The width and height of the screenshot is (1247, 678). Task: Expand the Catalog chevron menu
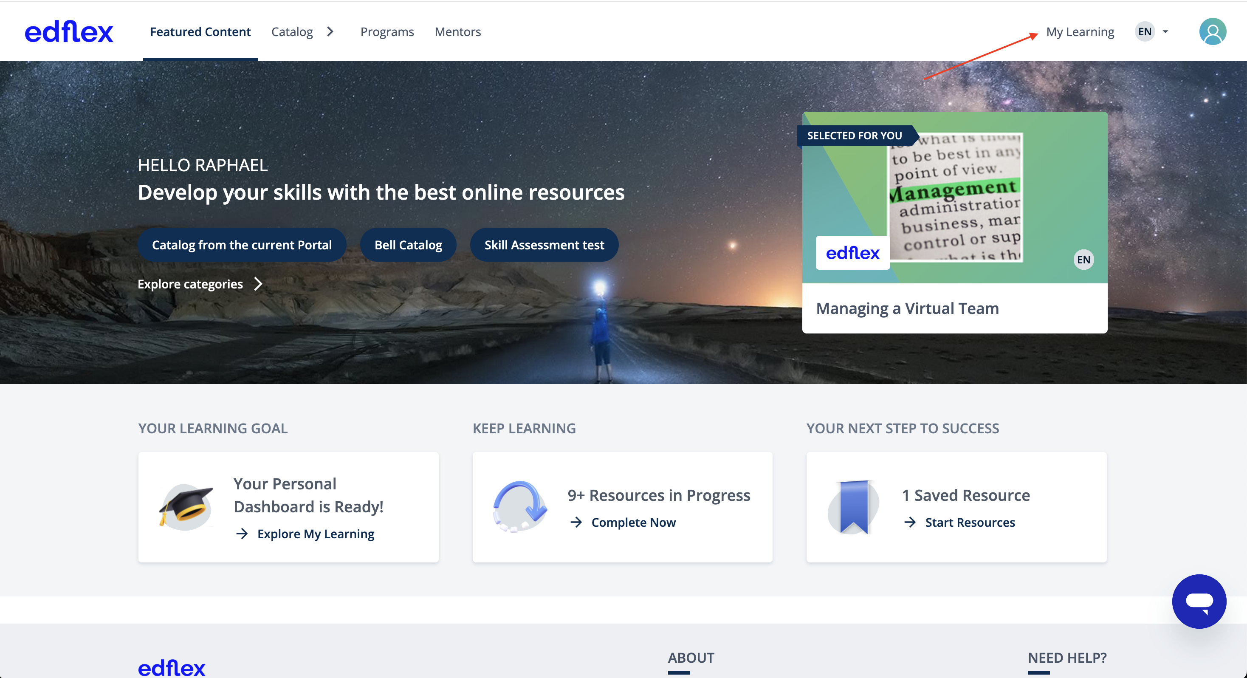330,31
